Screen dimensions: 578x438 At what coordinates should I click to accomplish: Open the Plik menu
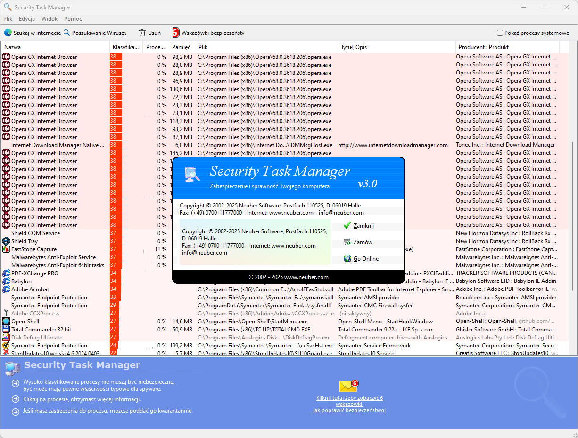coord(8,19)
